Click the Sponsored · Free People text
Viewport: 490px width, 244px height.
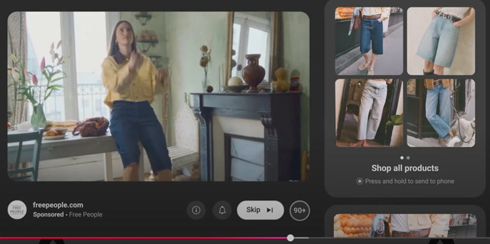coord(67,215)
